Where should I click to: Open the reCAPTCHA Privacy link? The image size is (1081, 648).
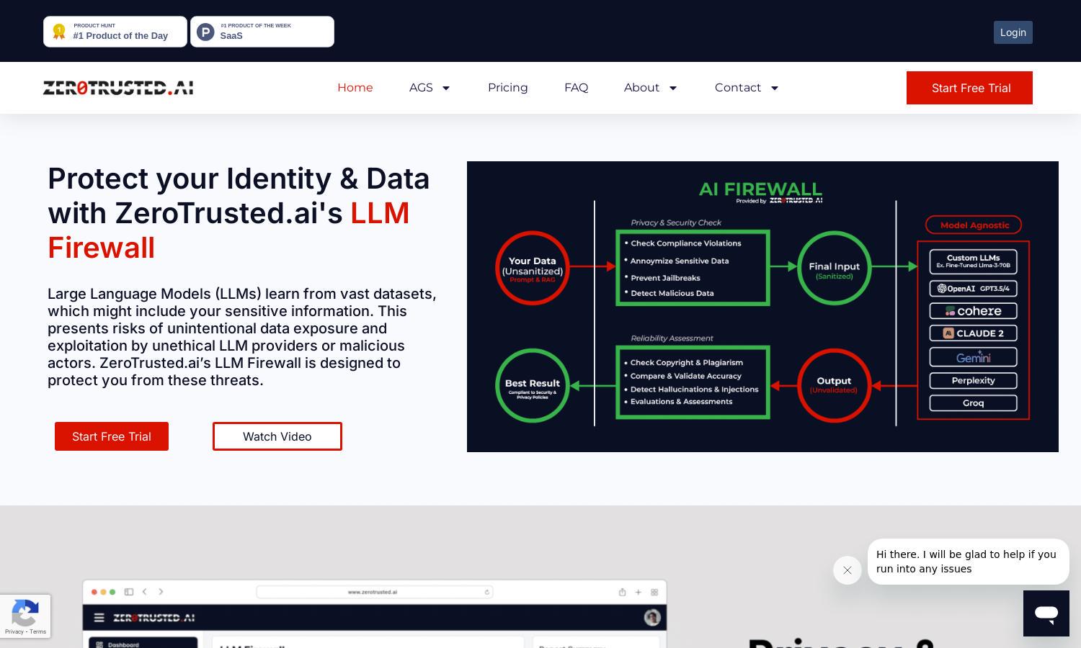coord(14,631)
